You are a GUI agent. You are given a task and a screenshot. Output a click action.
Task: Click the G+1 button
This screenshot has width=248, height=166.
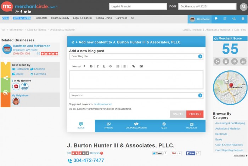click(x=174, y=153)
